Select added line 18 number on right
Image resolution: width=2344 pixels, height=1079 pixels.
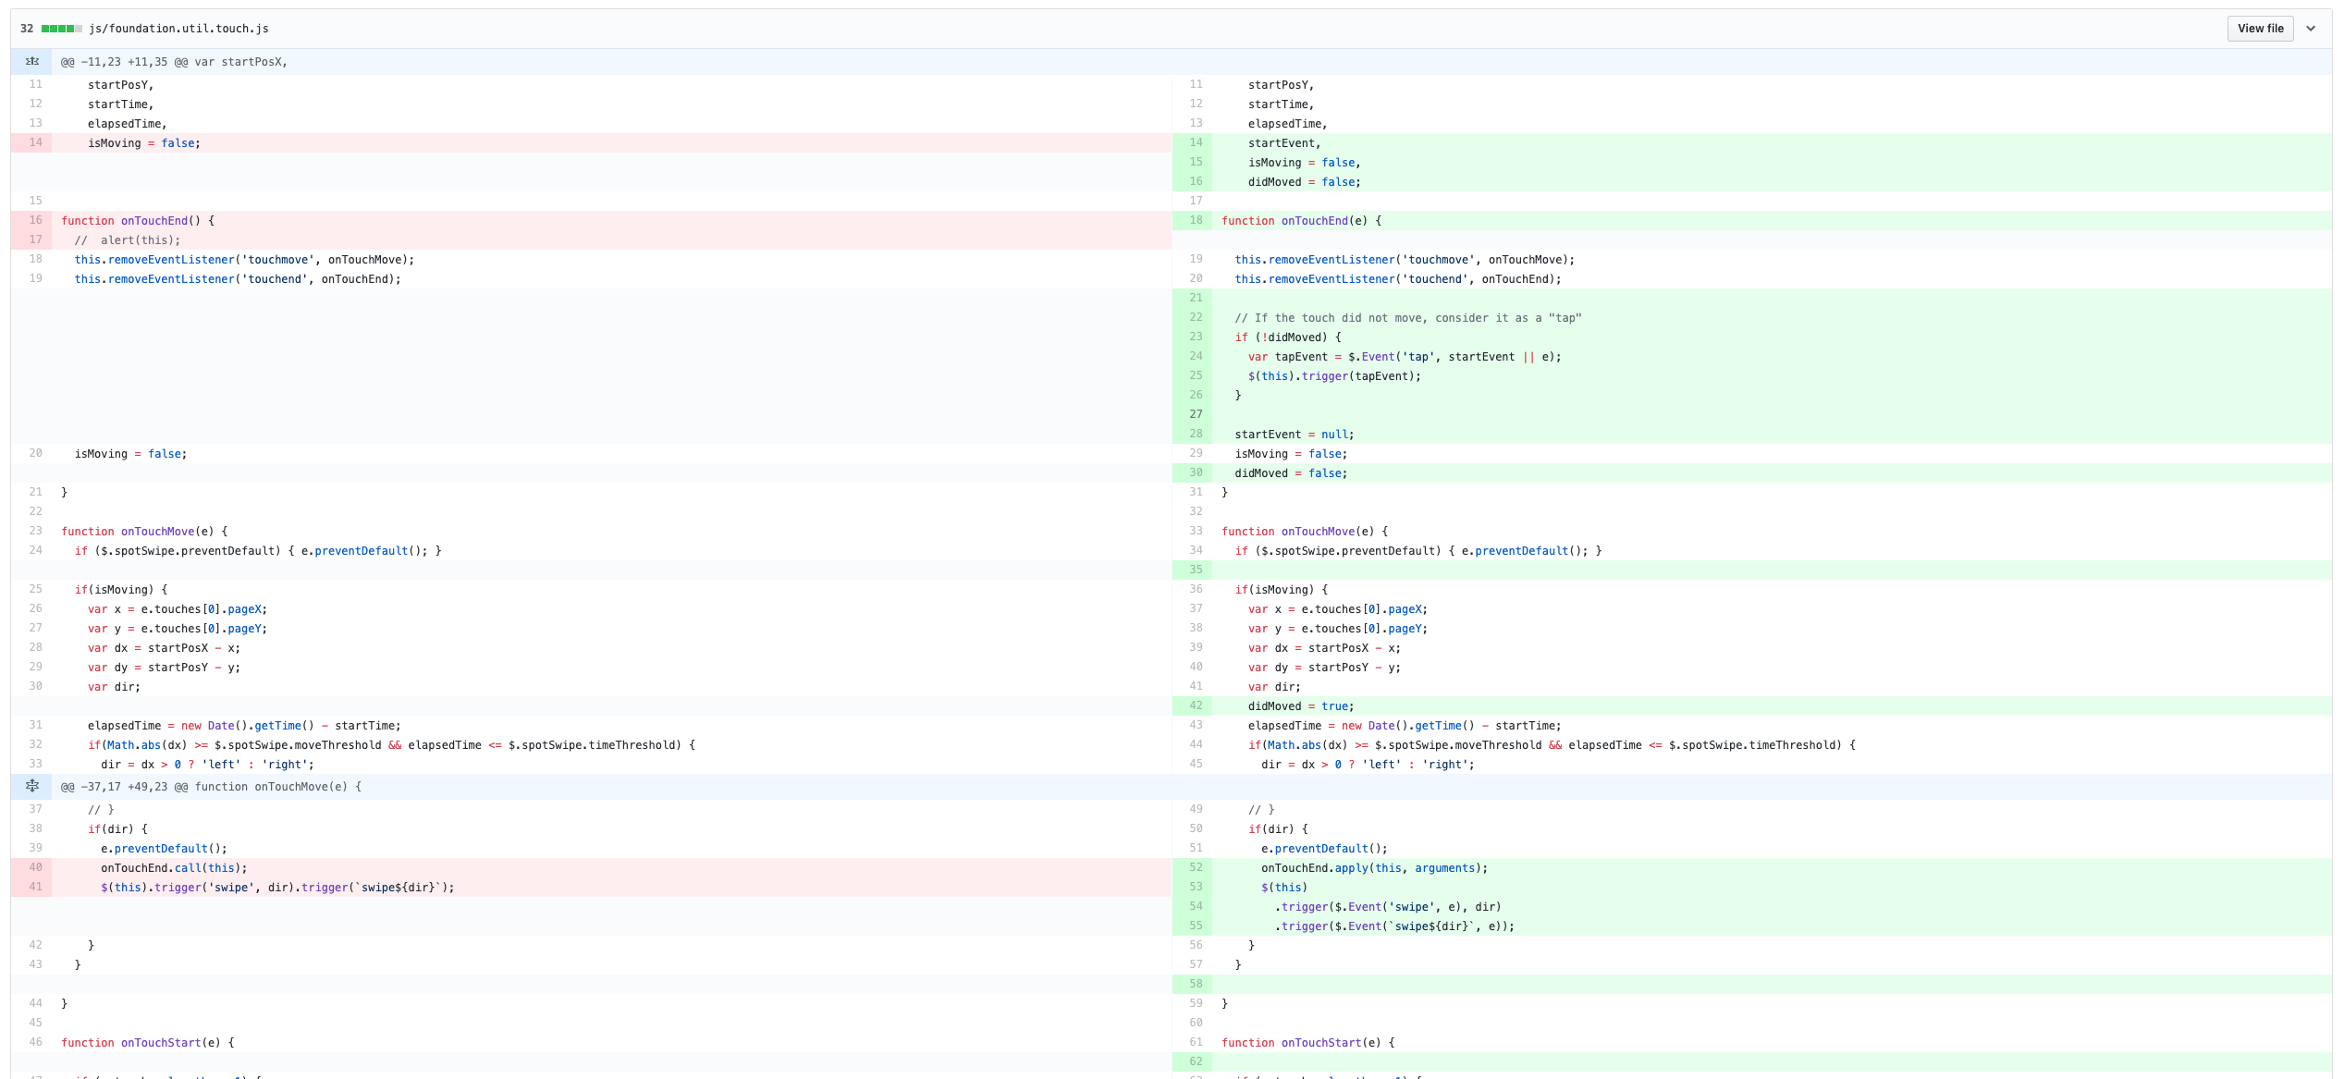(x=1196, y=220)
